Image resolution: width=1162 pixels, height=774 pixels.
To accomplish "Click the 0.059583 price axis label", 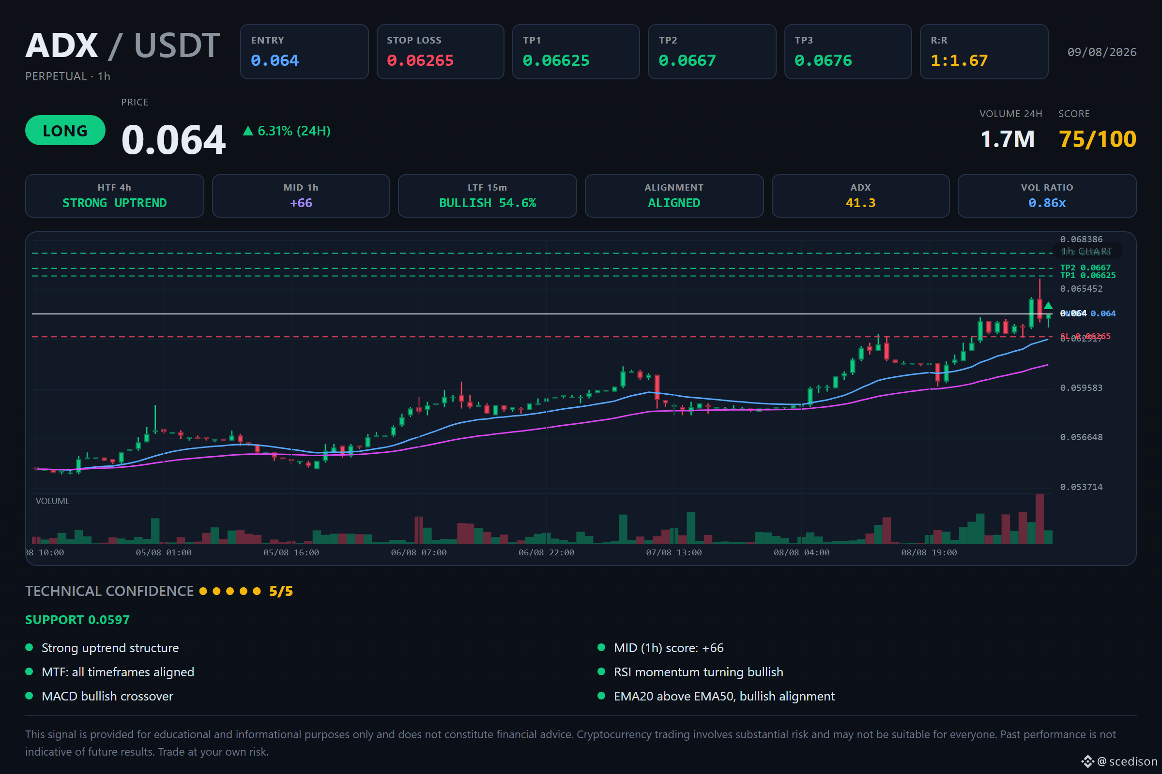I will (x=1082, y=388).
